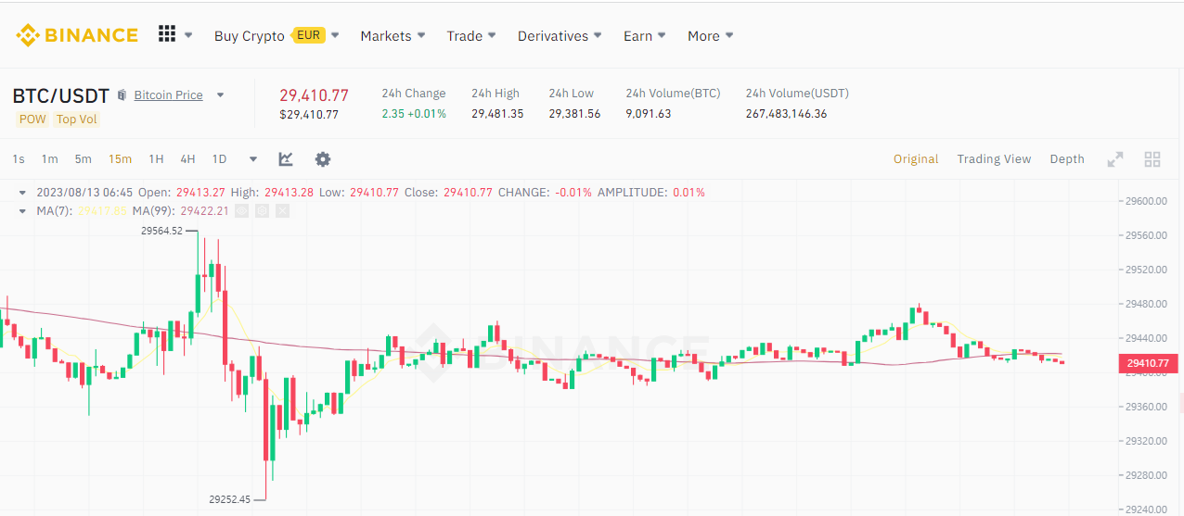Open the Buy Crypto menu
Image resolution: width=1184 pixels, height=516 pixels.
(250, 35)
